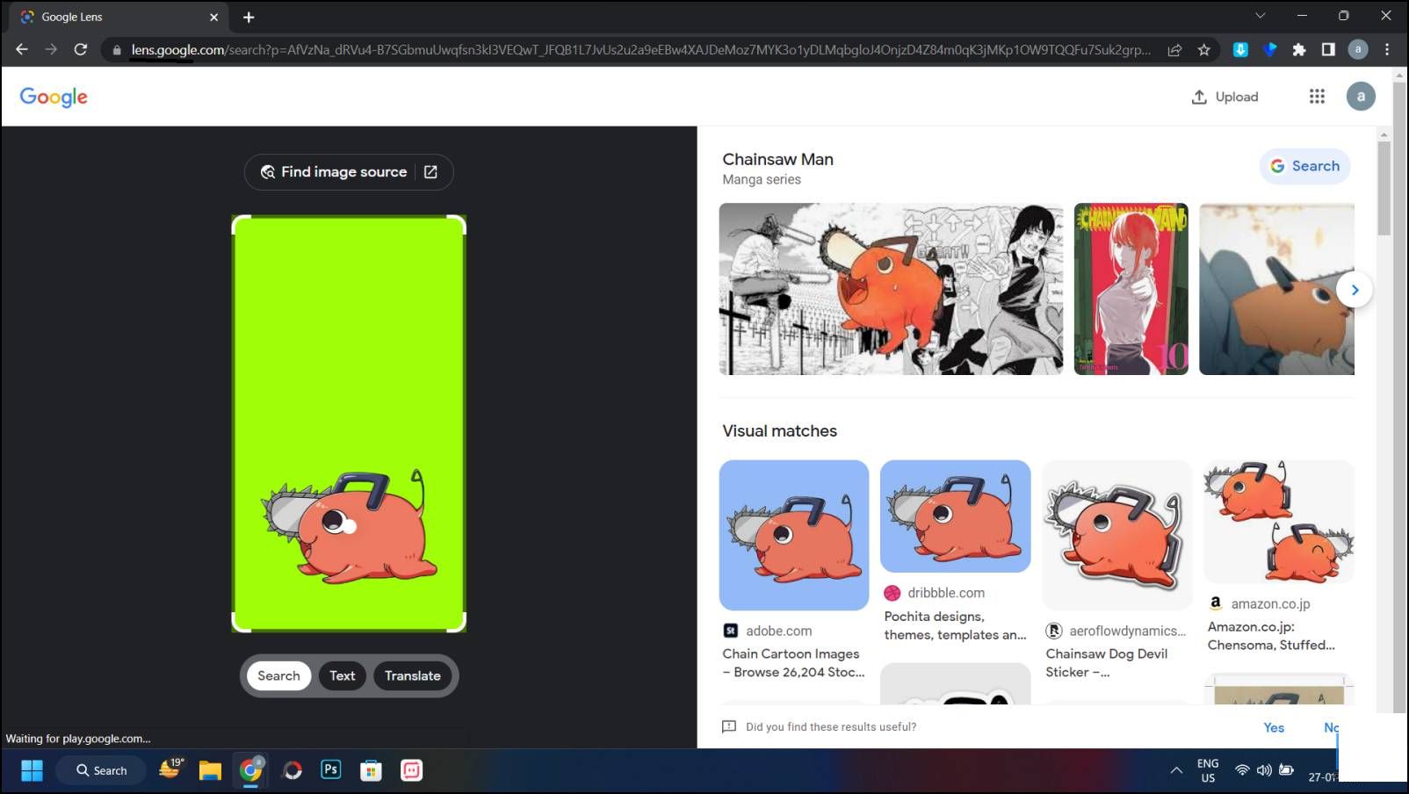The width and height of the screenshot is (1409, 794).
Task: Click the Google logo
Action: pyautogui.click(x=54, y=97)
